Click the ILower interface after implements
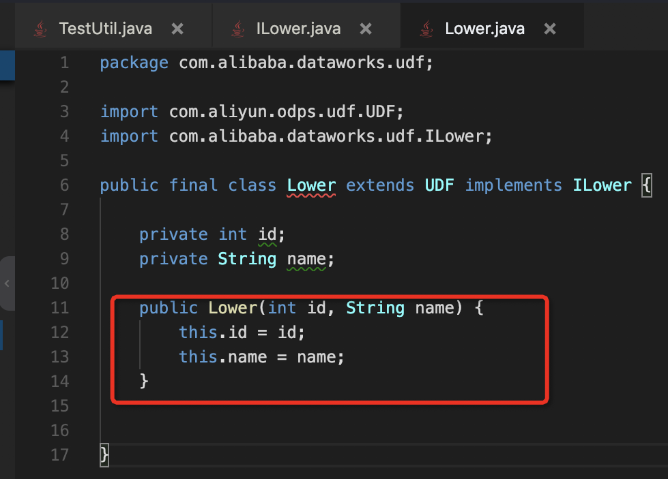Screen dimensions: 668x479 pos(602,185)
